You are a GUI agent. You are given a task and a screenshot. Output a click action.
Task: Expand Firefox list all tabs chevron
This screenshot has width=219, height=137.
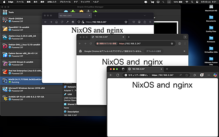tap(145, 15)
